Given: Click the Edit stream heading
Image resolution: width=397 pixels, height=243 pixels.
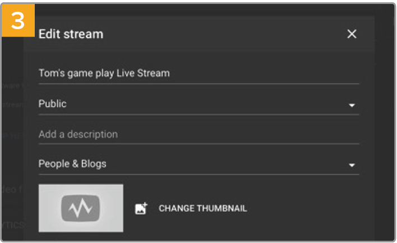Looking at the screenshot, I should click(71, 34).
